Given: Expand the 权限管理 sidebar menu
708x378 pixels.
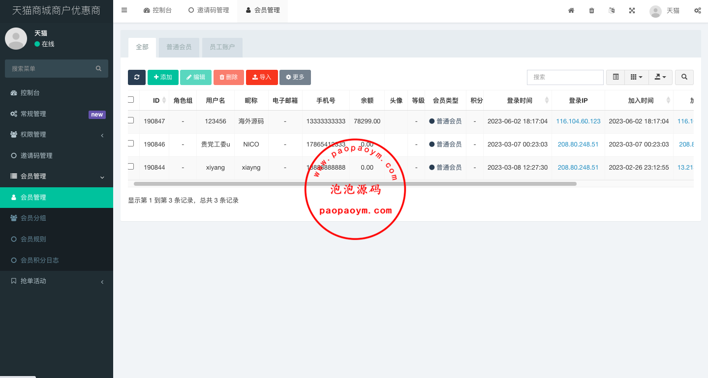Looking at the screenshot, I should point(57,135).
